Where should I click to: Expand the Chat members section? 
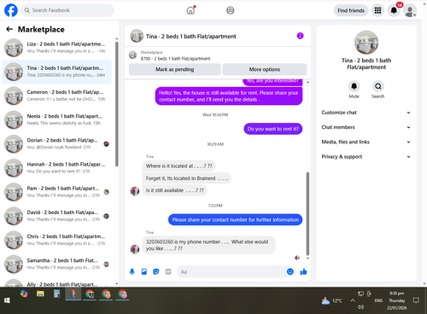click(x=366, y=127)
